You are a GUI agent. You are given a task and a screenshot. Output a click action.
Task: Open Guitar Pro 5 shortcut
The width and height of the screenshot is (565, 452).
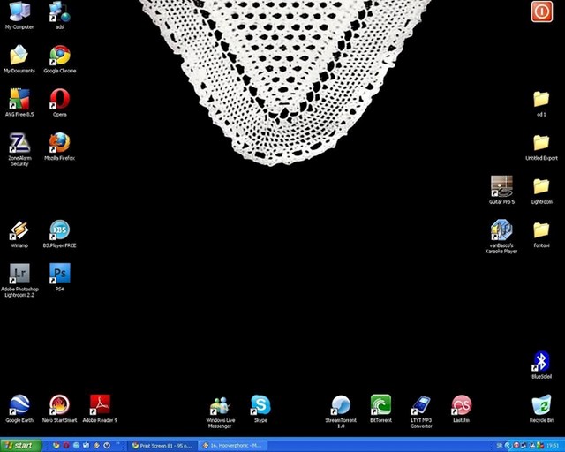pyautogui.click(x=501, y=190)
